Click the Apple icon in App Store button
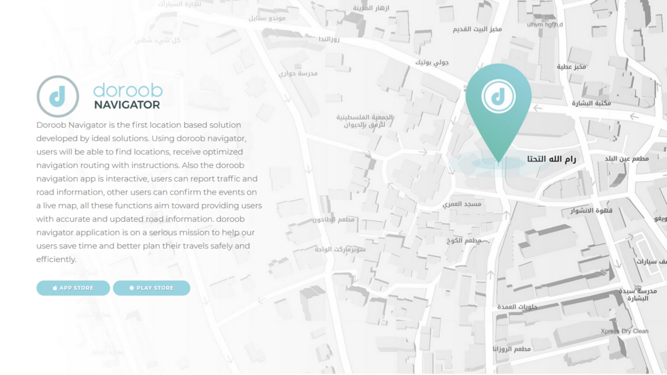The height and width of the screenshot is (375, 667). (55, 289)
